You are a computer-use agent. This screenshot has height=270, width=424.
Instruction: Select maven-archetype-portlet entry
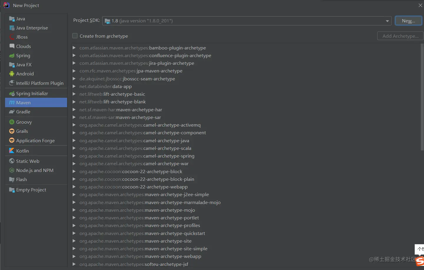139,218
